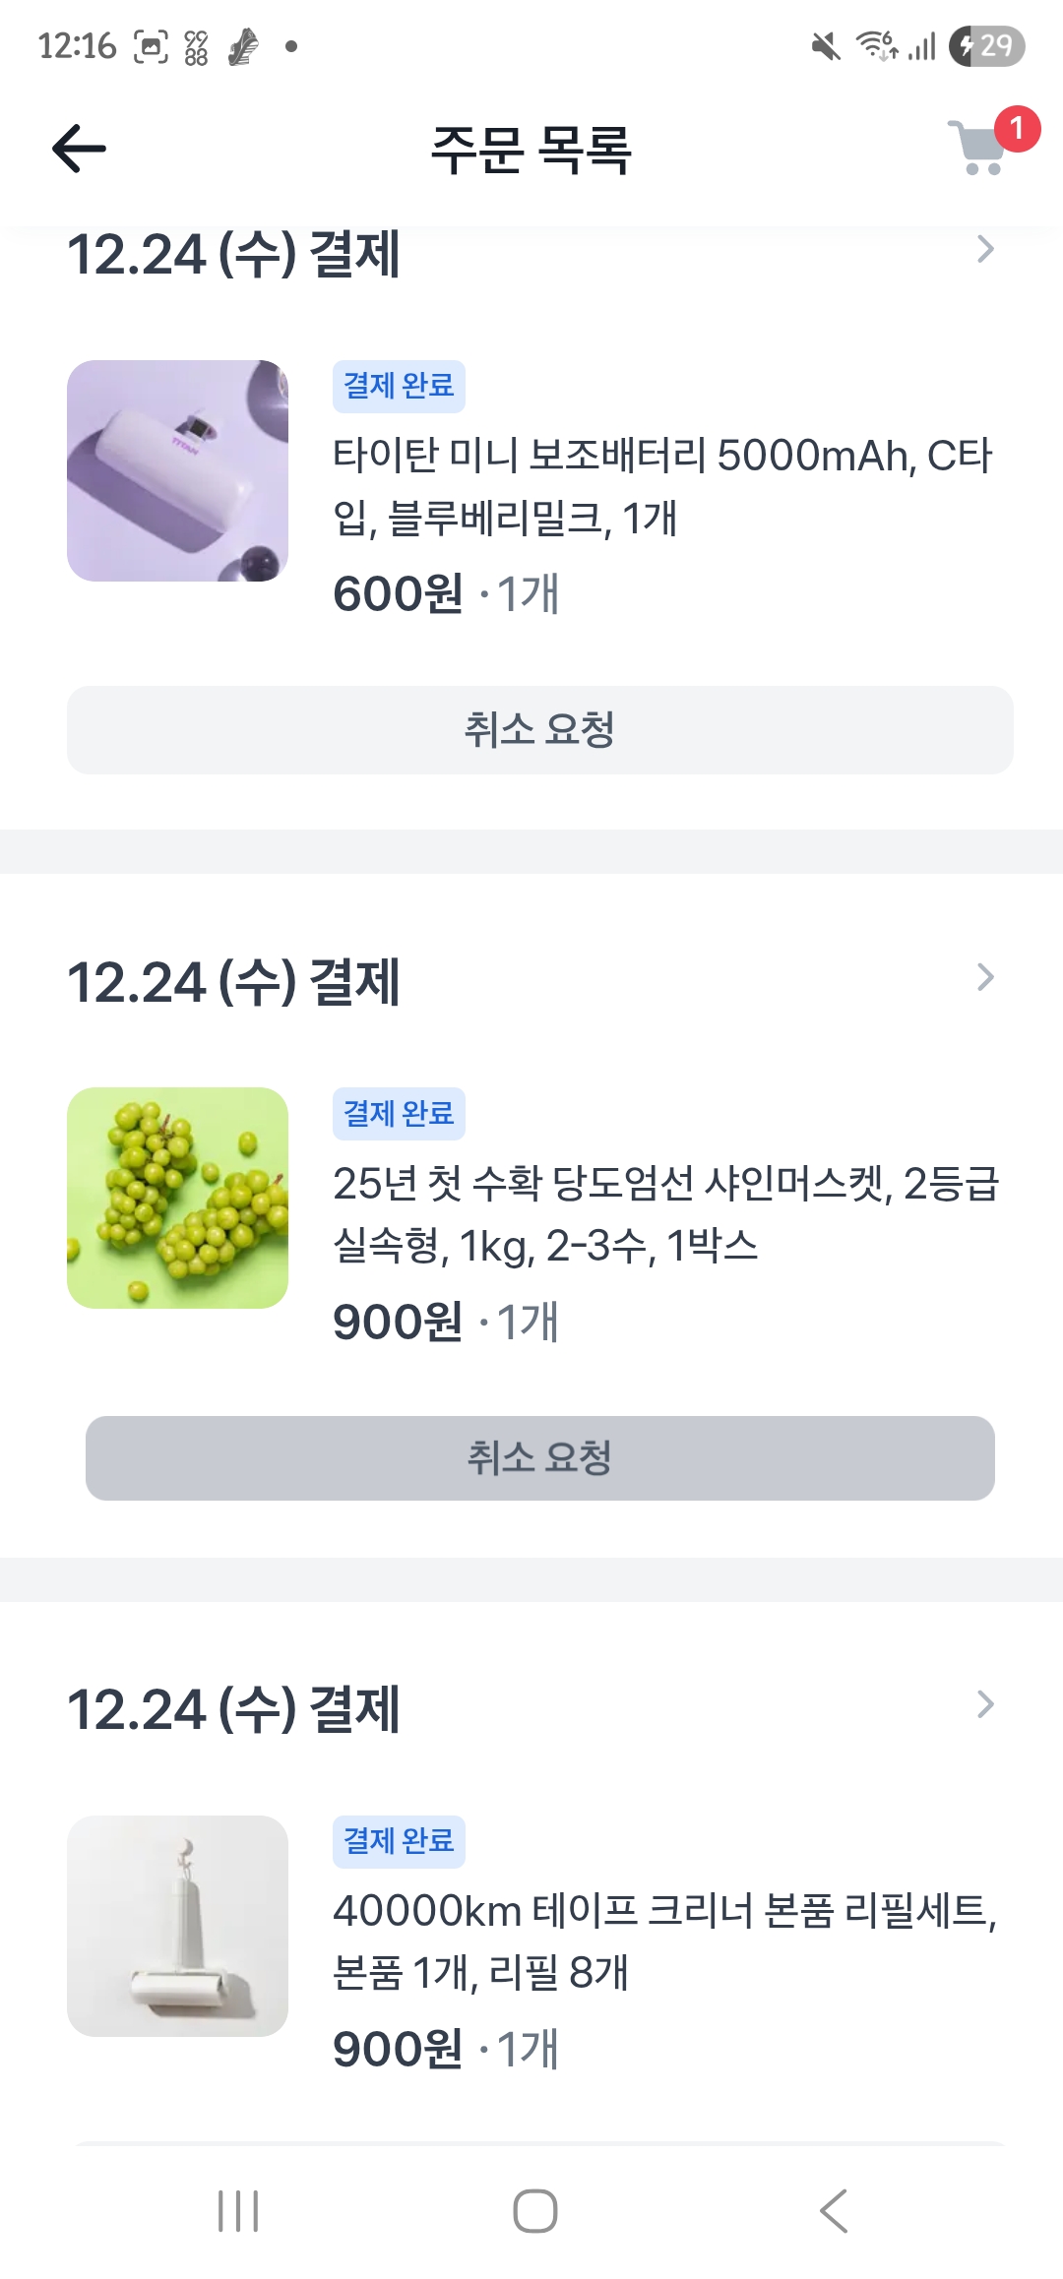Request cancellation for the mini battery order
This screenshot has height=2279, width=1063.
539,730
